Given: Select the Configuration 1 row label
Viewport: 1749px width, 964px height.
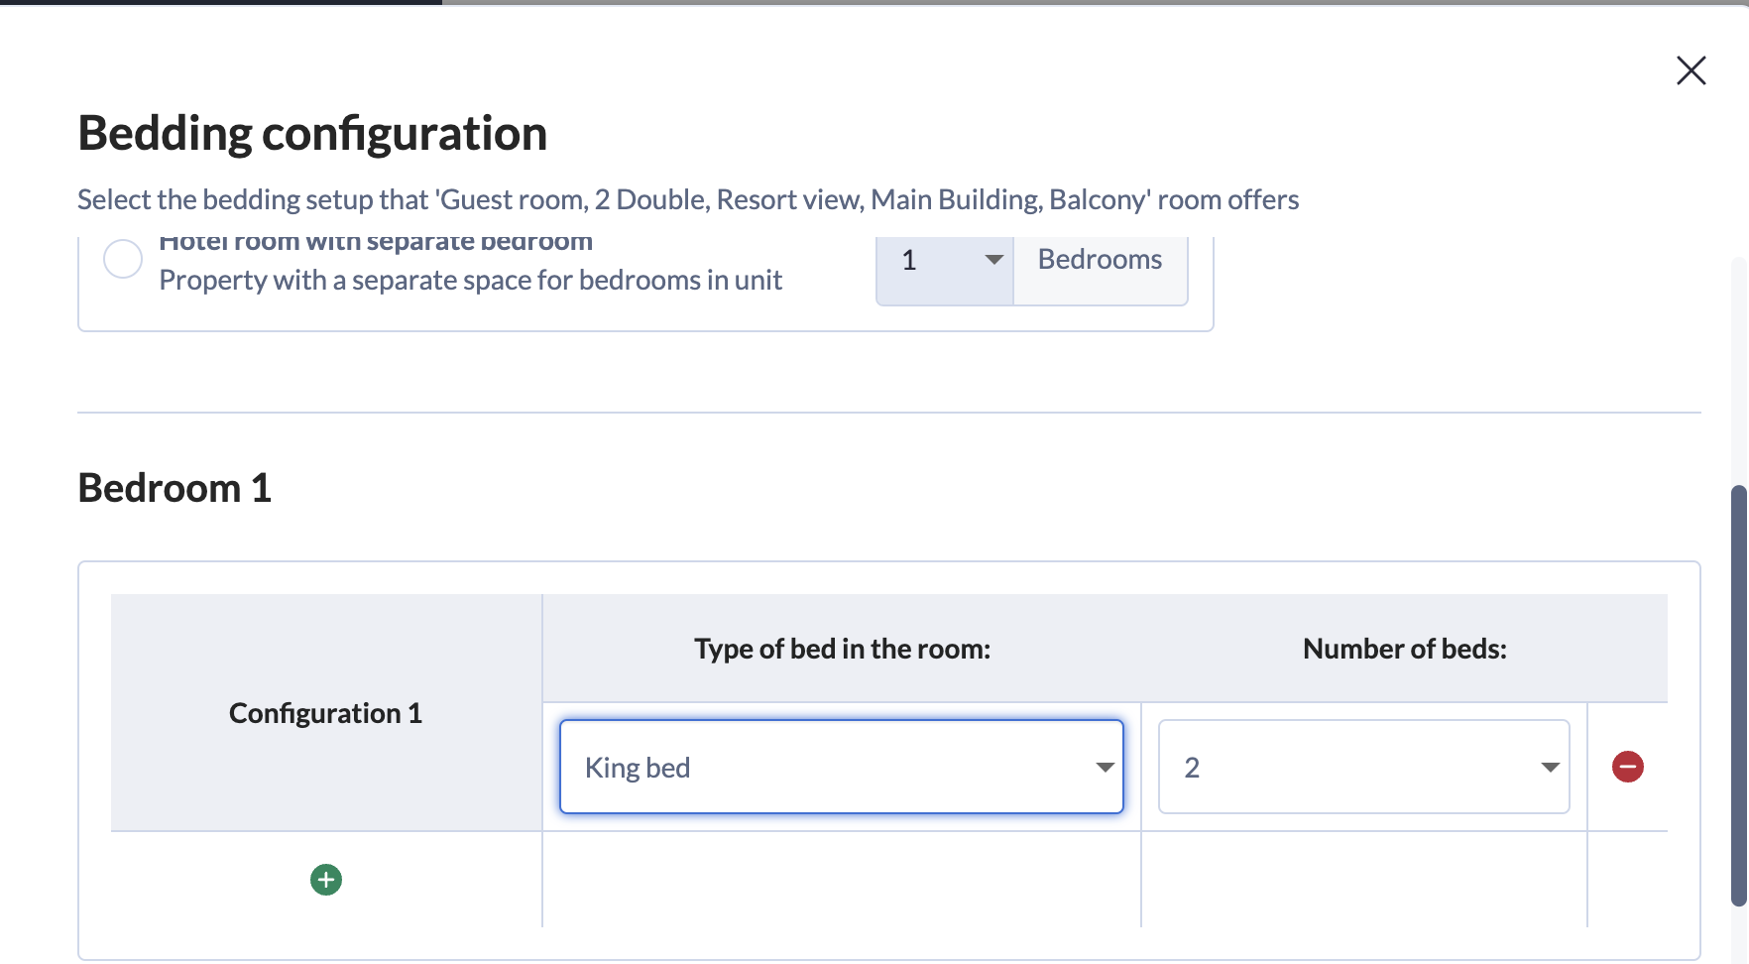Looking at the screenshot, I should [325, 713].
